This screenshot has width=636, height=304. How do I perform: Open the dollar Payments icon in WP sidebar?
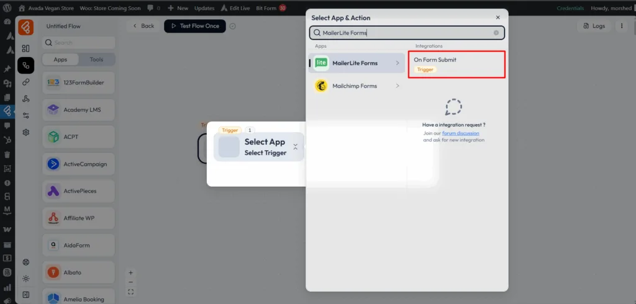click(7, 258)
